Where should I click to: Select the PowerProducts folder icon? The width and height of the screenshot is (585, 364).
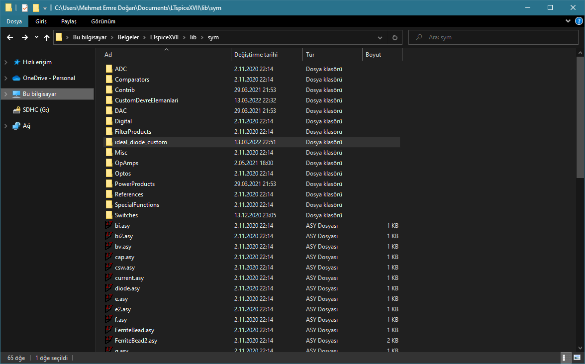[109, 184]
